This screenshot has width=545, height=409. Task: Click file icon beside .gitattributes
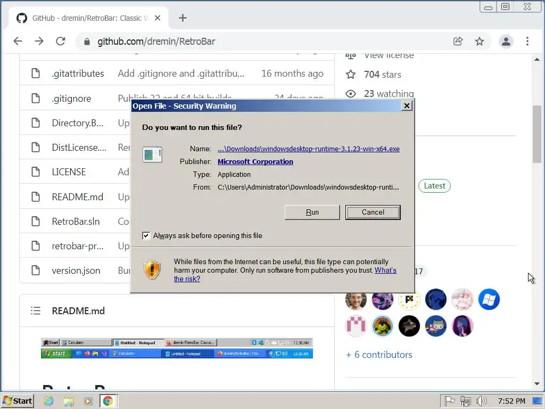click(x=36, y=73)
